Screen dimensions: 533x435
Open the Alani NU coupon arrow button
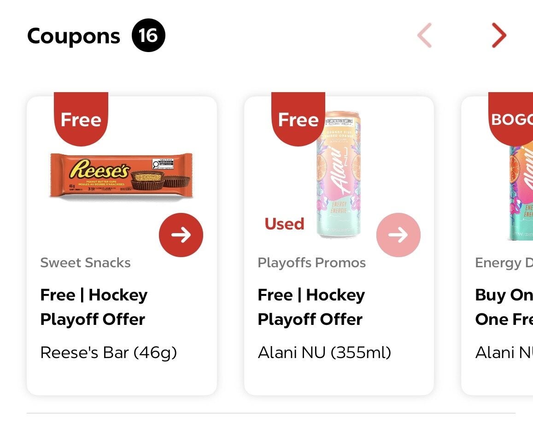398,235
